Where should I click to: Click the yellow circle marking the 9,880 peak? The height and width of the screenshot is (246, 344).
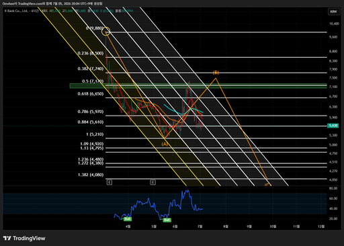click(x=106, y=32)
